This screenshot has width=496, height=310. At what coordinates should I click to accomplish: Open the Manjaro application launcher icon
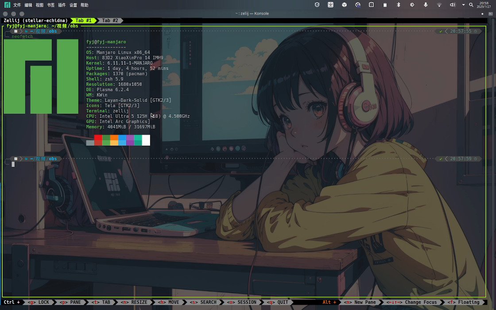tap(7, 5)
